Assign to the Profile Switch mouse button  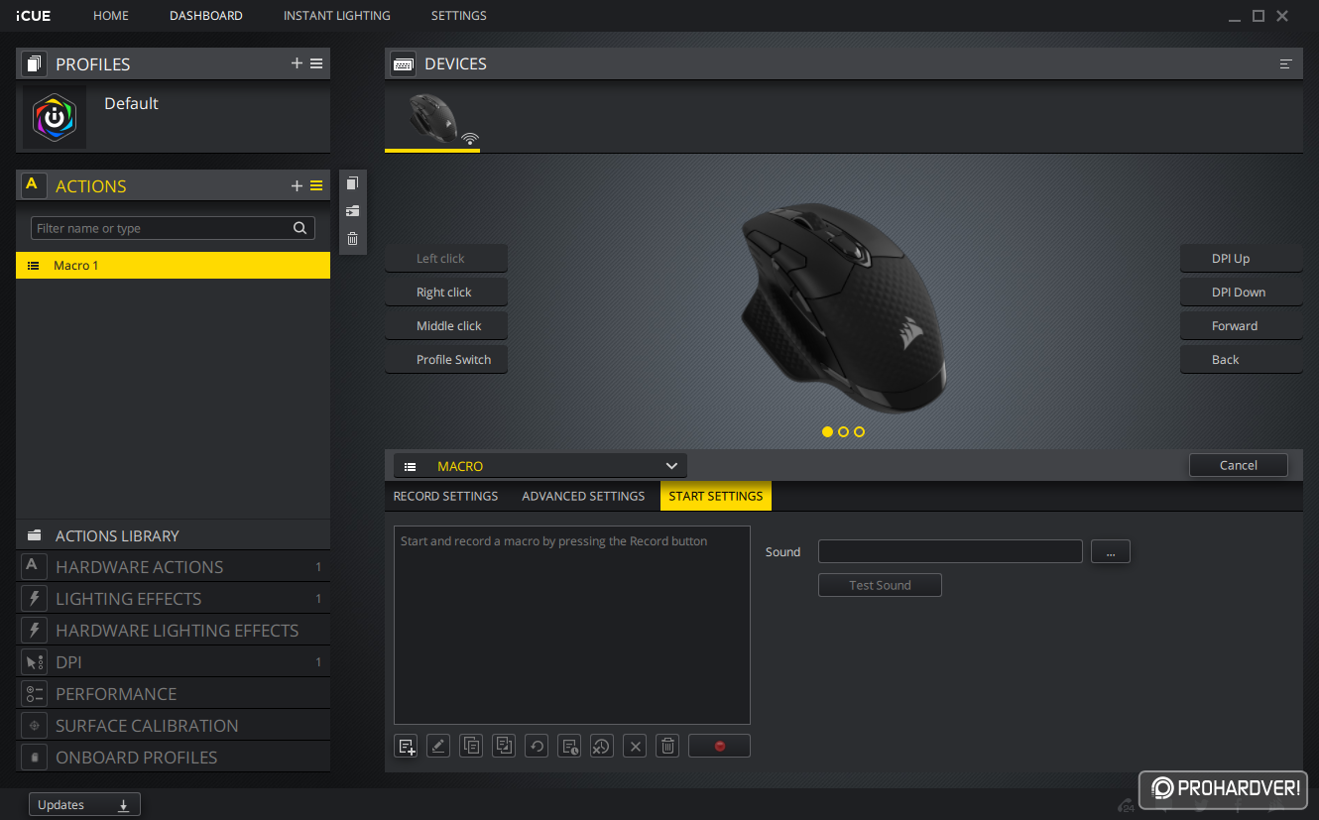tap(446, 360)
